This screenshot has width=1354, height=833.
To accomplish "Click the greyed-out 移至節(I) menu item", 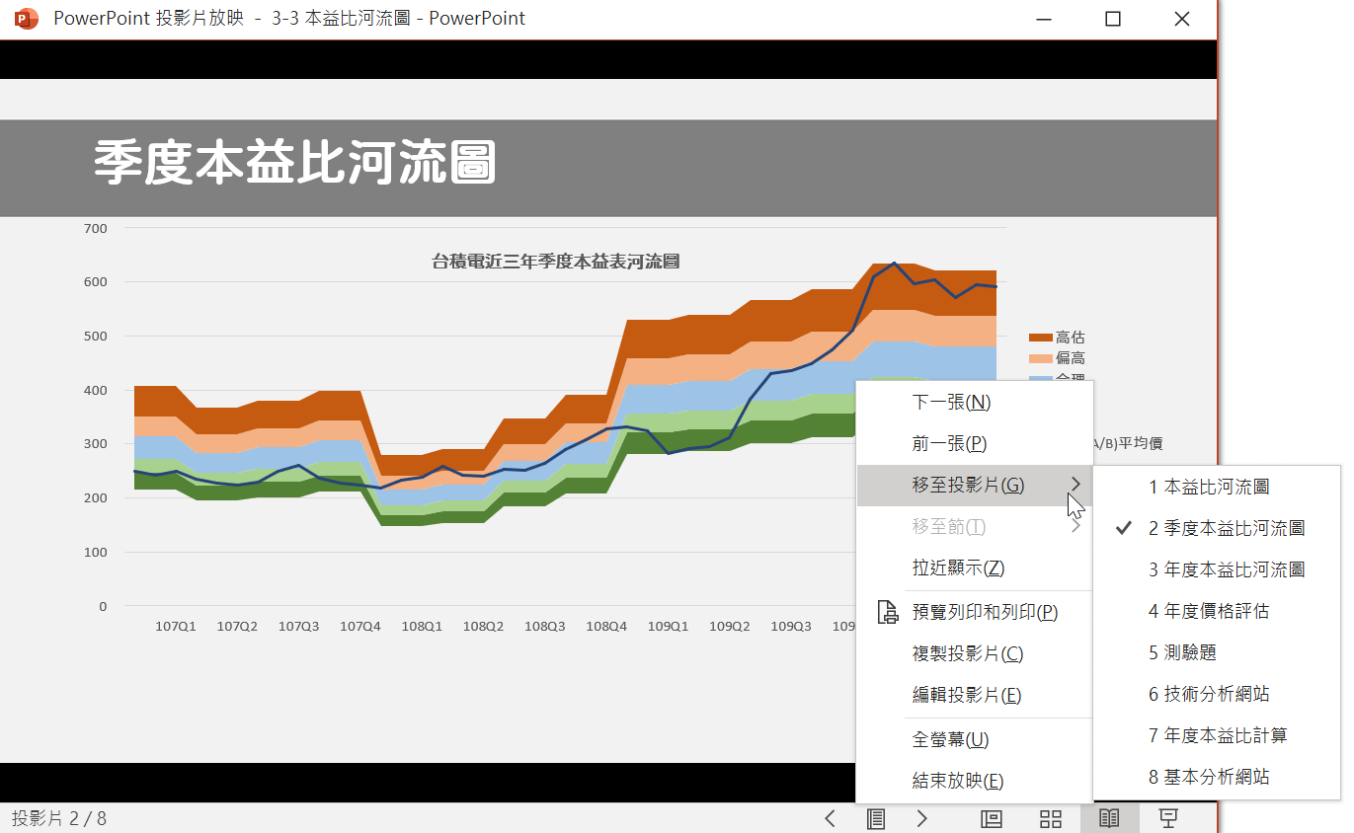I will 975,527.
